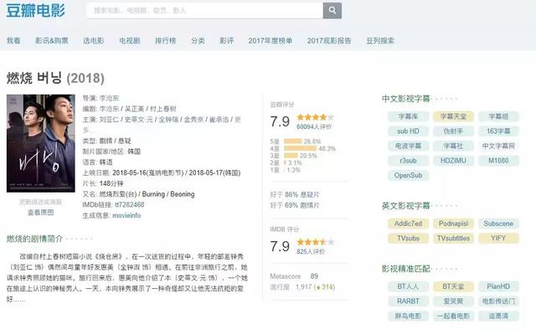
Task: Open the HDZIMU subtitle site
Action: [453, 161]
